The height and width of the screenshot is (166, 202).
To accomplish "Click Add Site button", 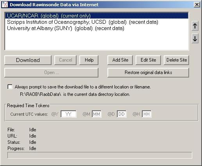I will pyautogui.click(x=120, y=60).
